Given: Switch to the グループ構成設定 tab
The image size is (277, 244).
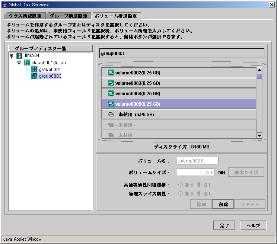Looking at the screenshot, I should [69, 16].
